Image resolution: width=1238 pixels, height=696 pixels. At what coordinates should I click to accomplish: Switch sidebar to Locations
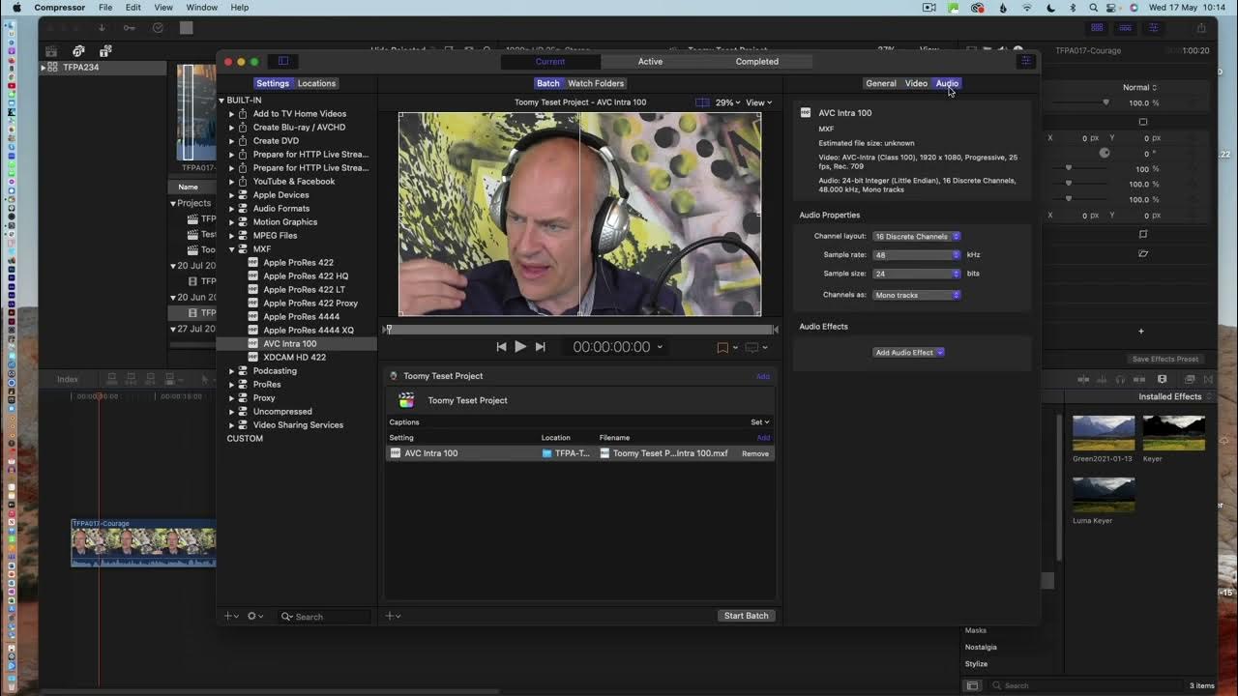click(316, 83)
